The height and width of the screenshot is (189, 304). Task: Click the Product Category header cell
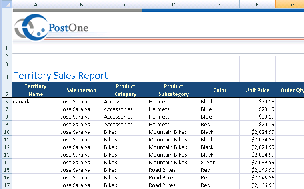pyautogui.click(x=126, y=90)
